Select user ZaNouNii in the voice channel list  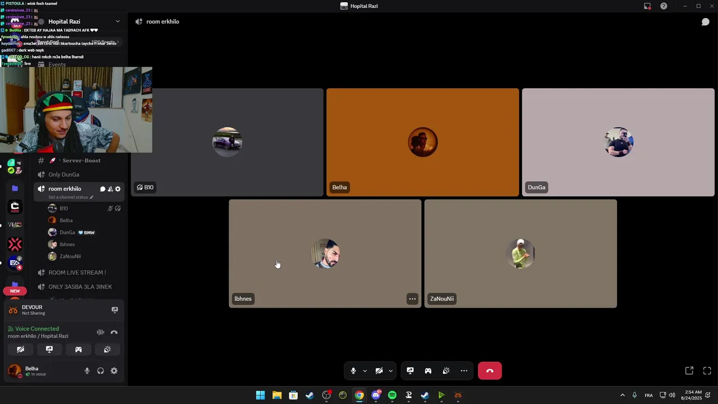84,256
